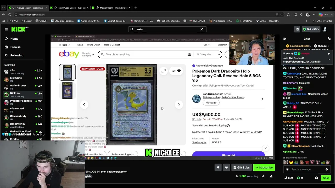This screenshot has height=188, width=335.
Task: Follow the channel with heart button
Action: pyautogui.click(x=226, y=167)
